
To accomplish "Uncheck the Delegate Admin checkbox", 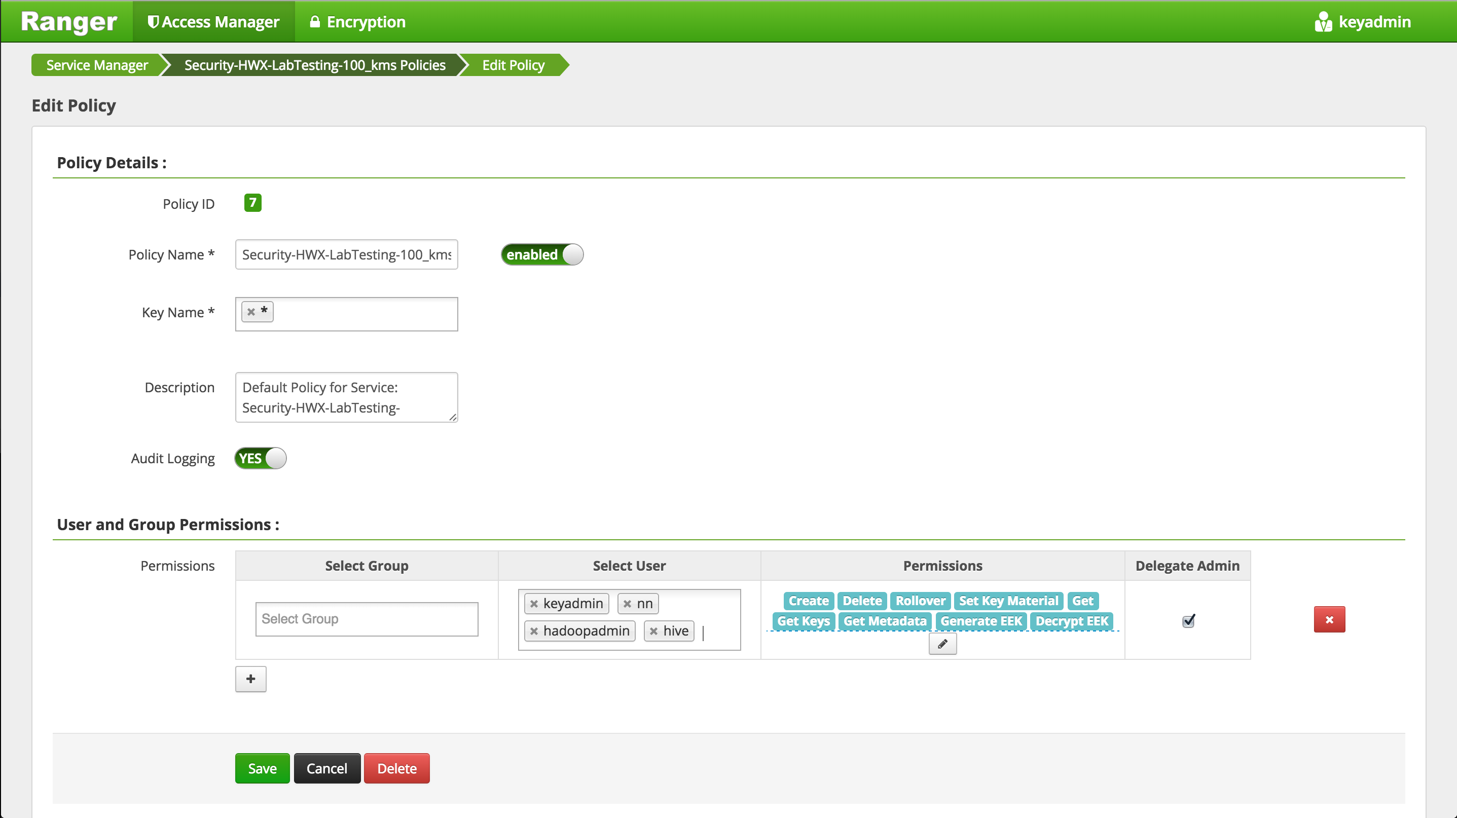I will coord(1188,621).
